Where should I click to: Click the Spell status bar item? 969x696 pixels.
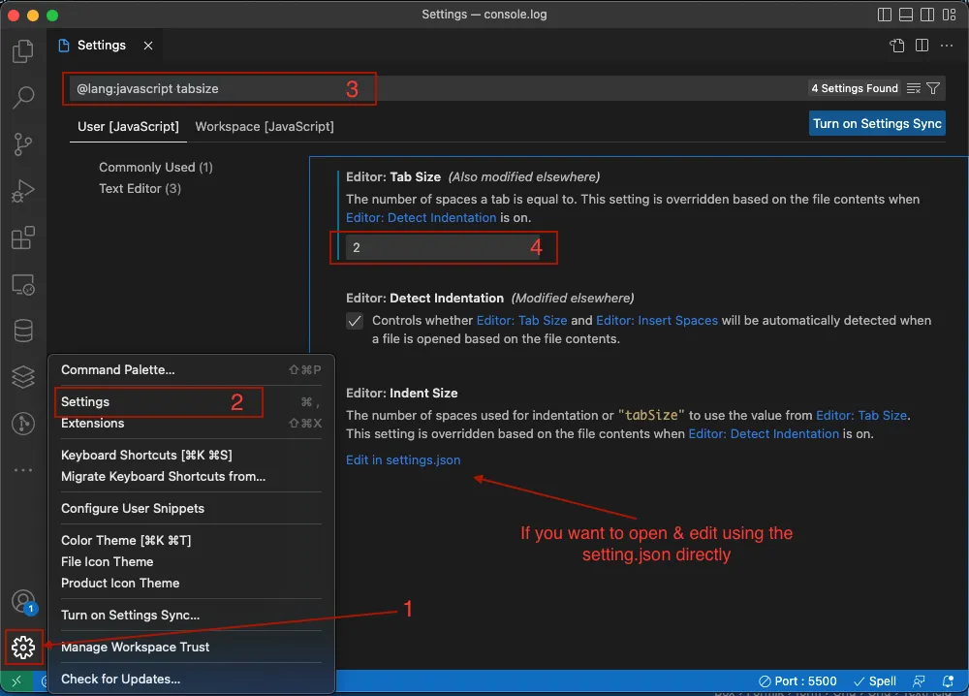coord(874,681)
